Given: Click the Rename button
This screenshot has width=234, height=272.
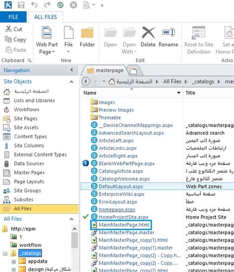Looking at the screenshot, I should coord(168,37).
